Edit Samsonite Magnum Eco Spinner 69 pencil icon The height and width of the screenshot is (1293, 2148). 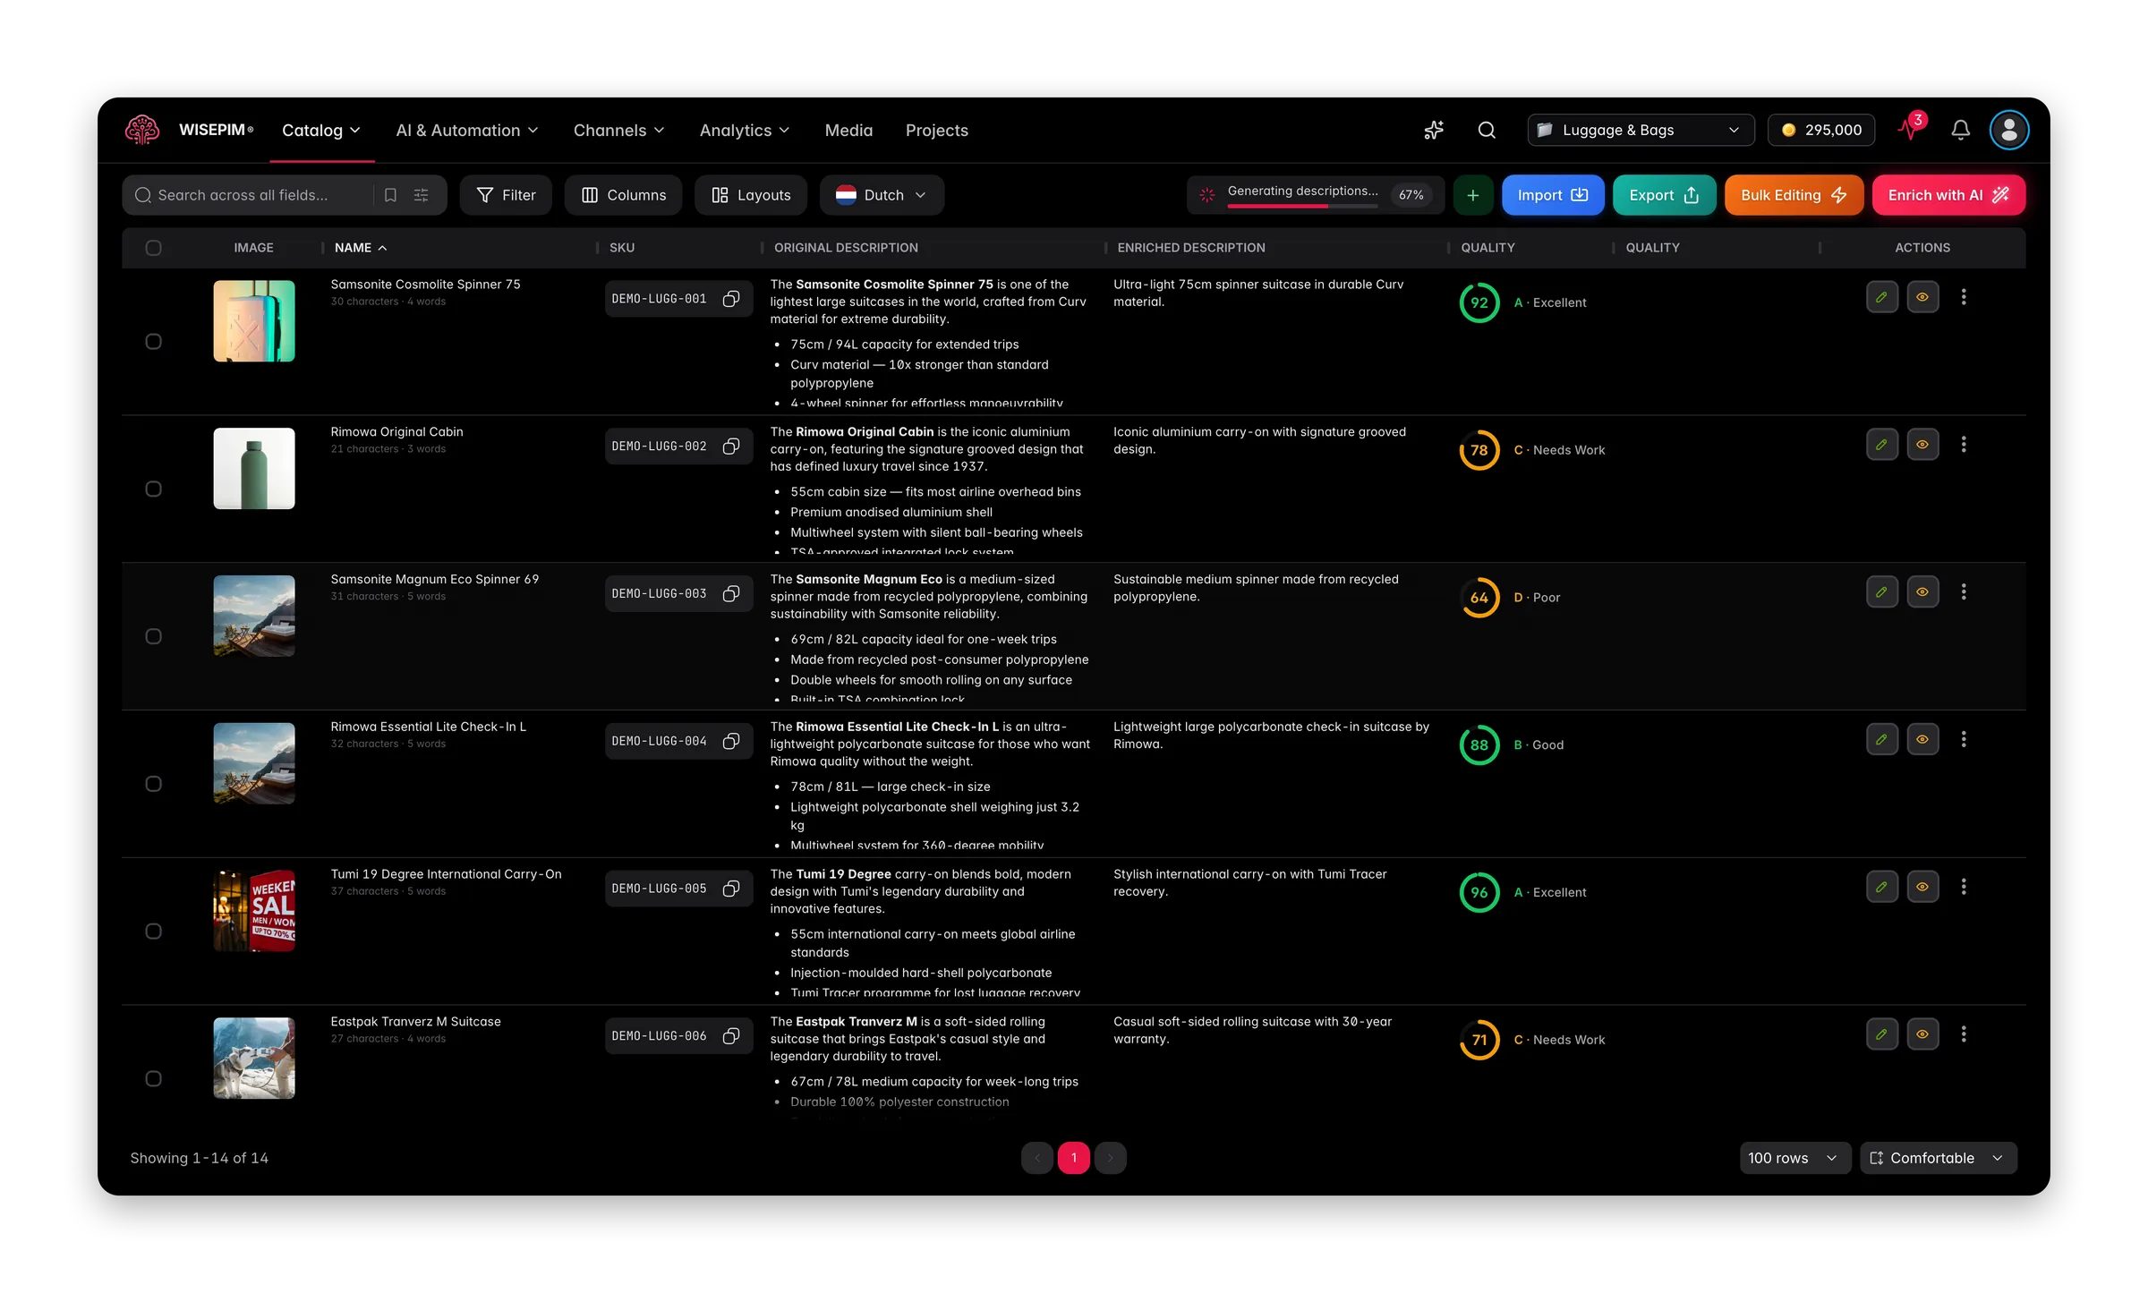point(1882,592)
